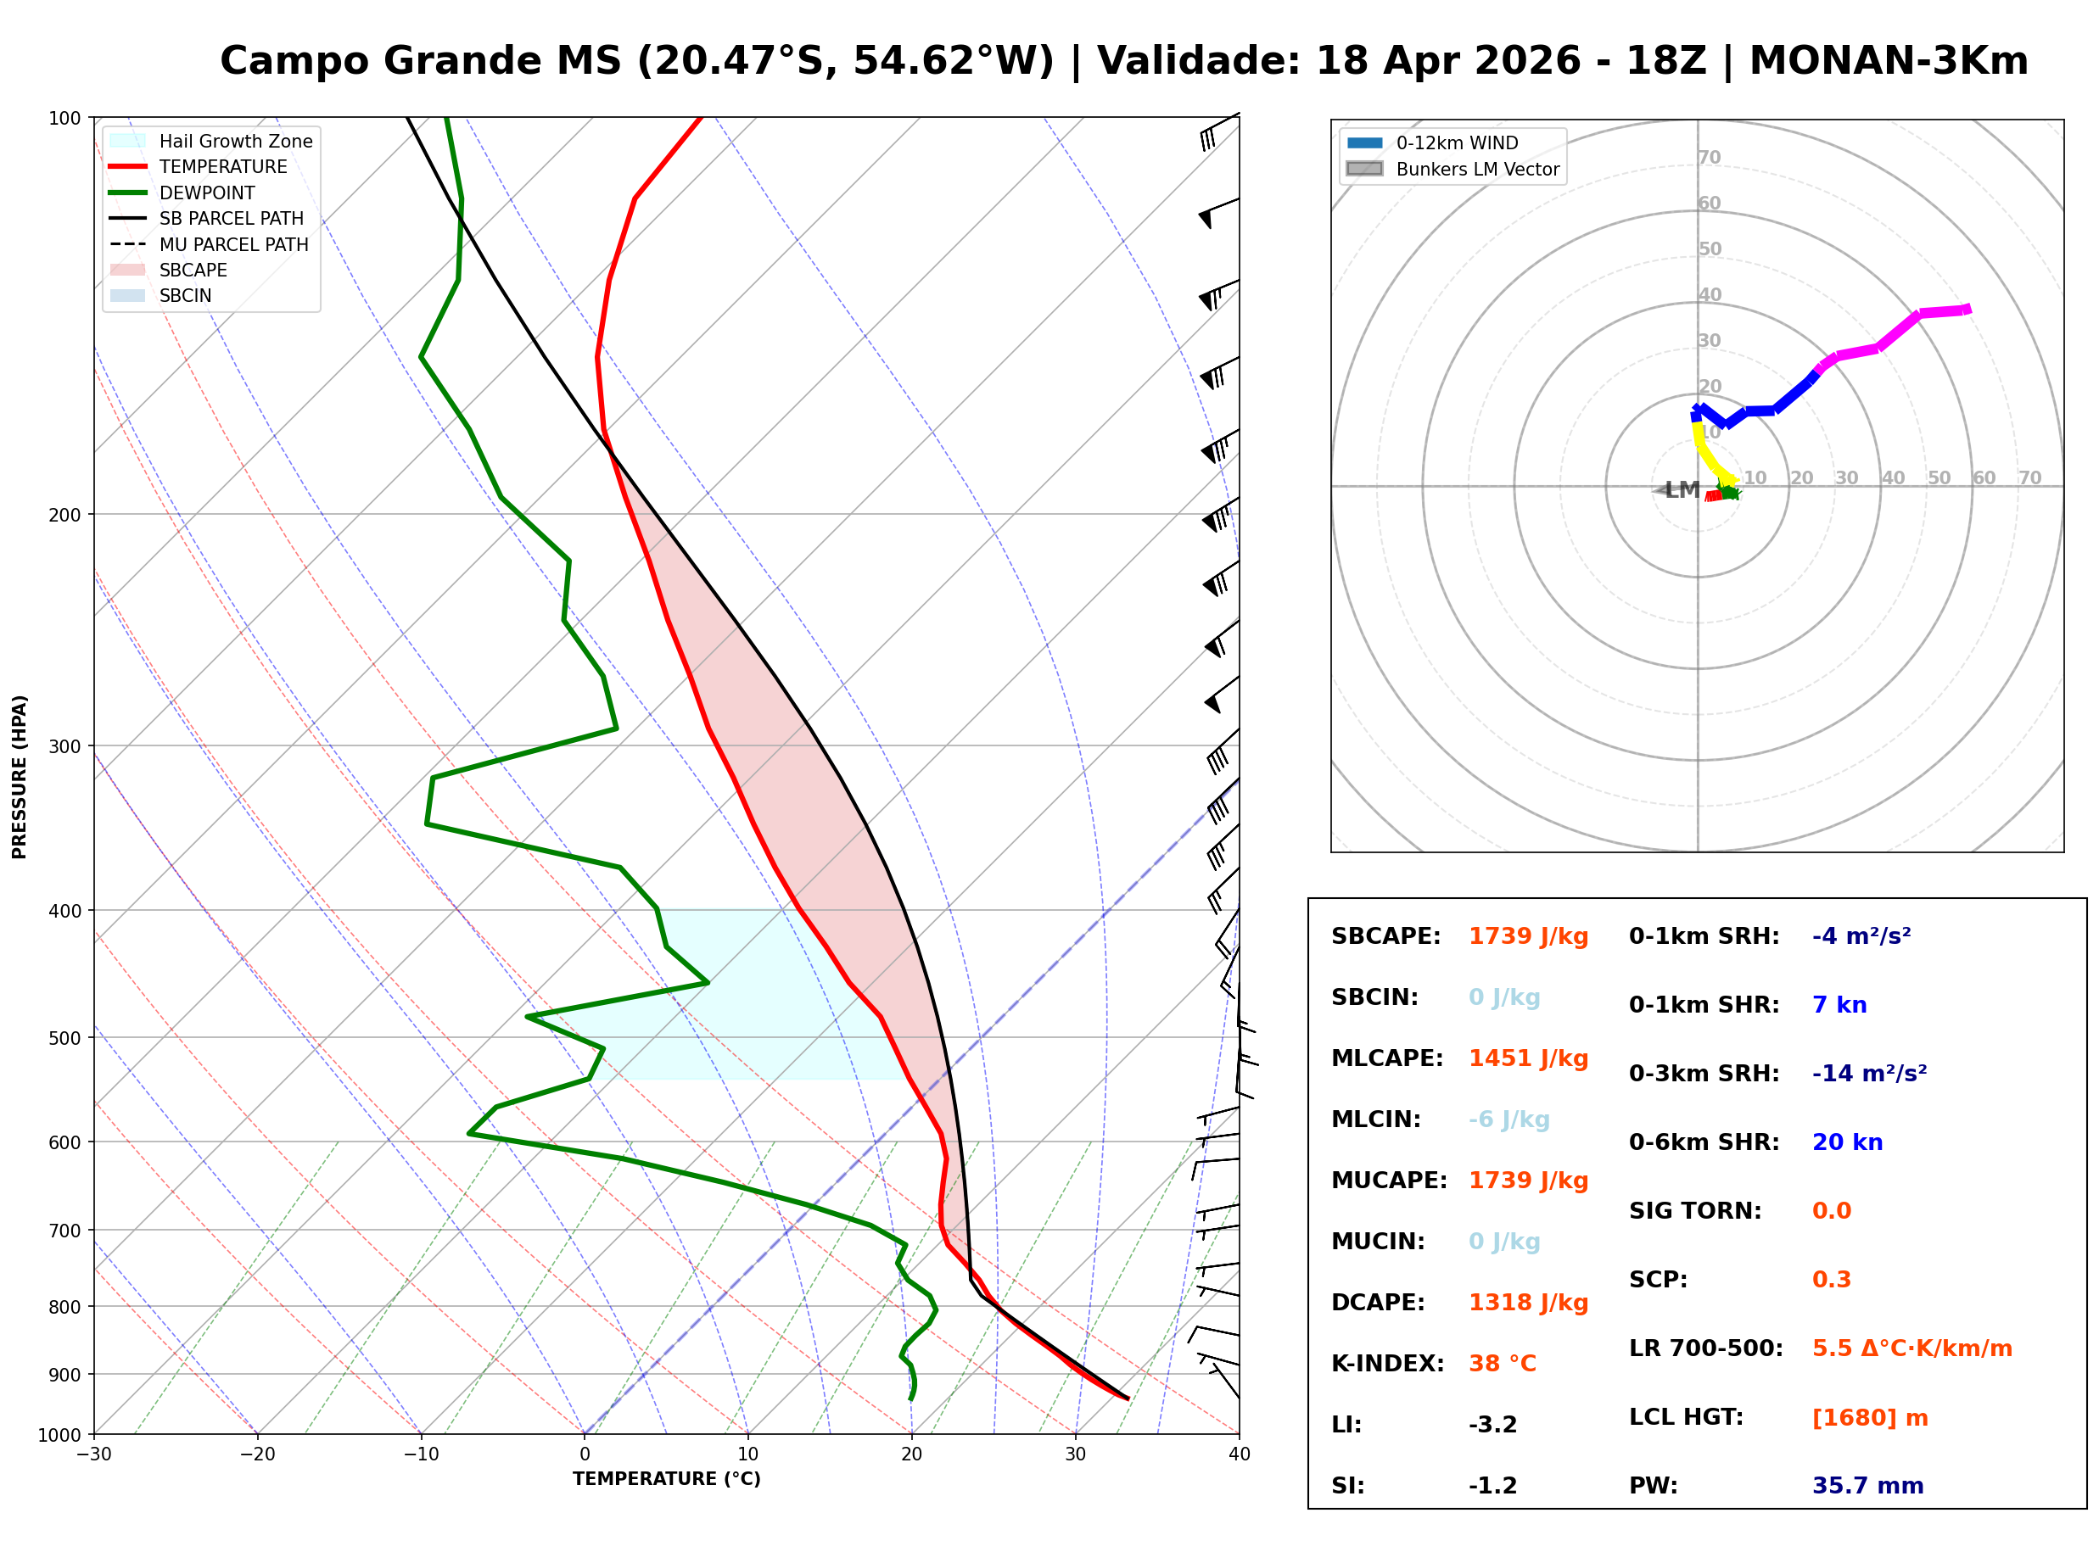This screenshot has height=1552, width=2099.
Task: Click the DCAPE 1318 J/kg value
Action: tap(1528, 1303)
